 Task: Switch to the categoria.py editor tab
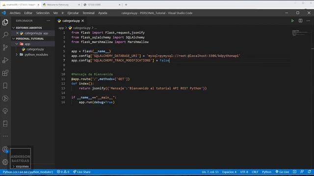coord(71,21)
